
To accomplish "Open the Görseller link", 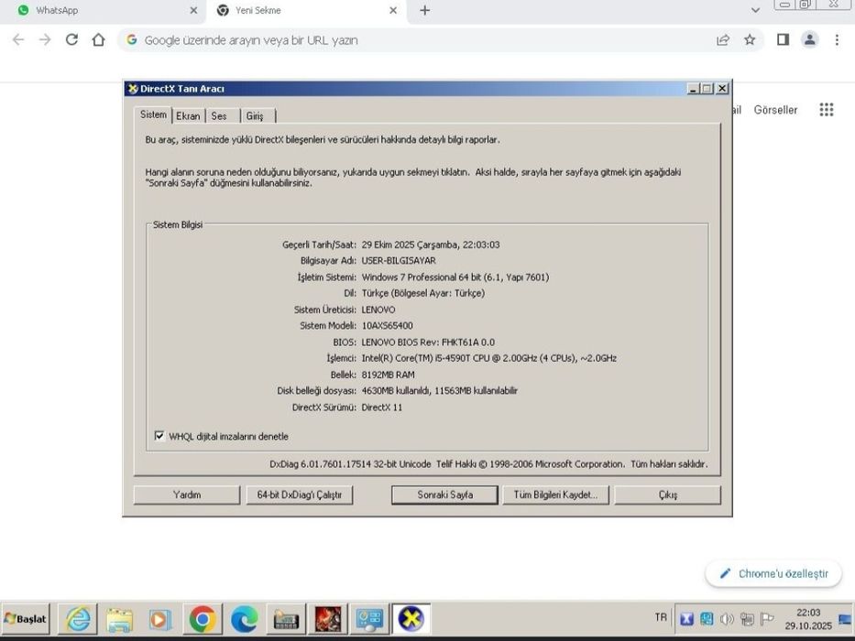I will [775, 110].
